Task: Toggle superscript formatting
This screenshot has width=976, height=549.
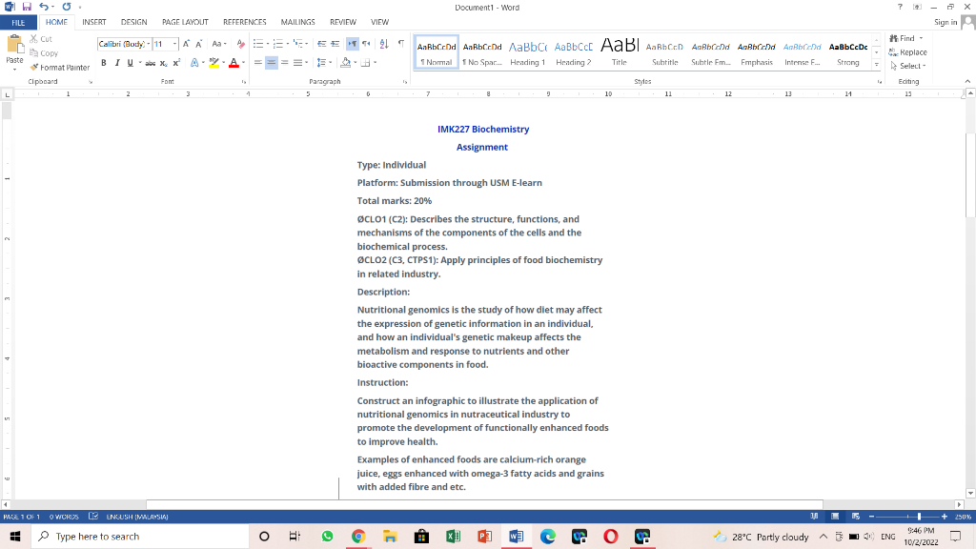Action: [x=176, y=63]
